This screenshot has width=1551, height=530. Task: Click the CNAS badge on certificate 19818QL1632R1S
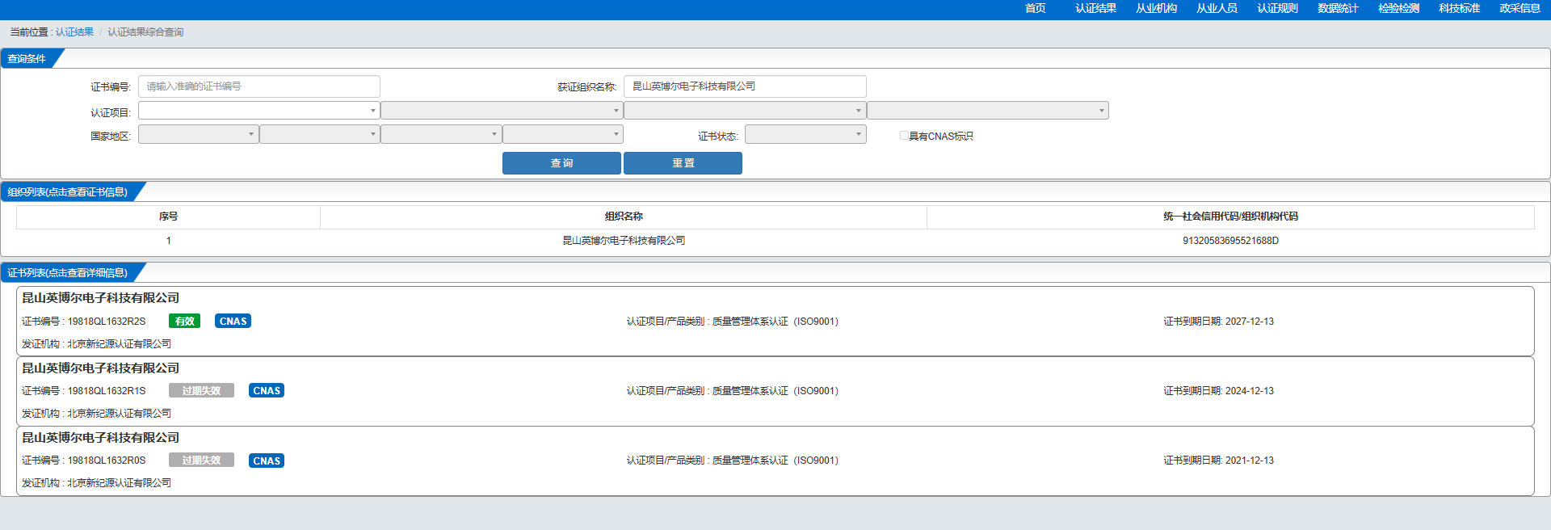pyautogui.click(x=267, y=390)
